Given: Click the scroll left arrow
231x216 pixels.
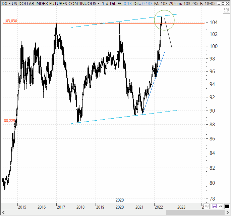Looking at the screenshot, I should tap(3, 213).
